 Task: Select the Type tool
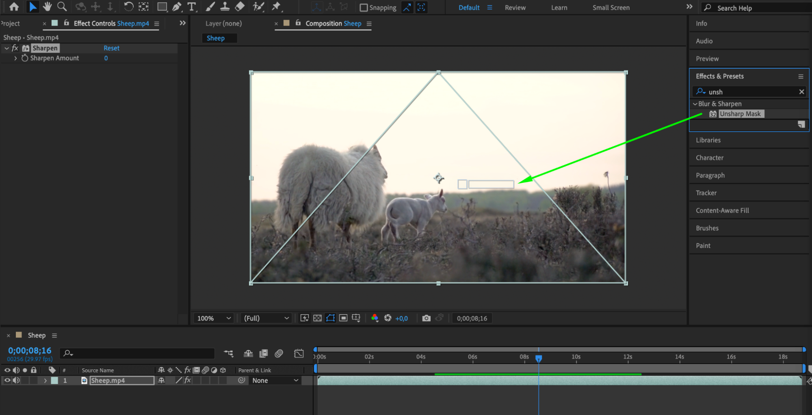[191, 7]
